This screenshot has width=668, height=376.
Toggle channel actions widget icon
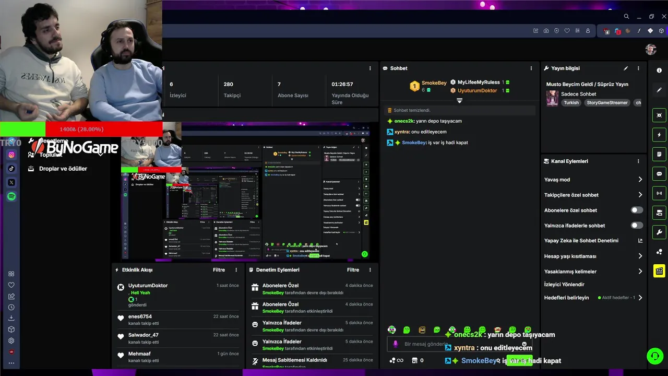[659, 213]
